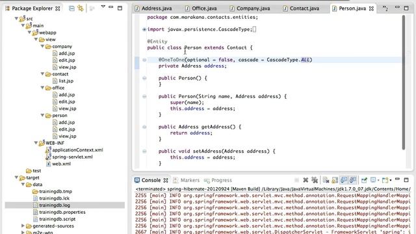
Task: Click the view folder icon
Action: [x=42, y=40]
